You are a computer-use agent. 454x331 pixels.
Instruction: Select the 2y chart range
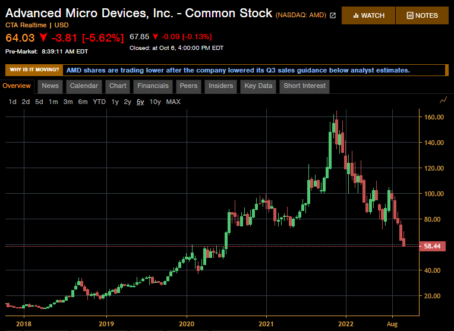tap(127, 102)
